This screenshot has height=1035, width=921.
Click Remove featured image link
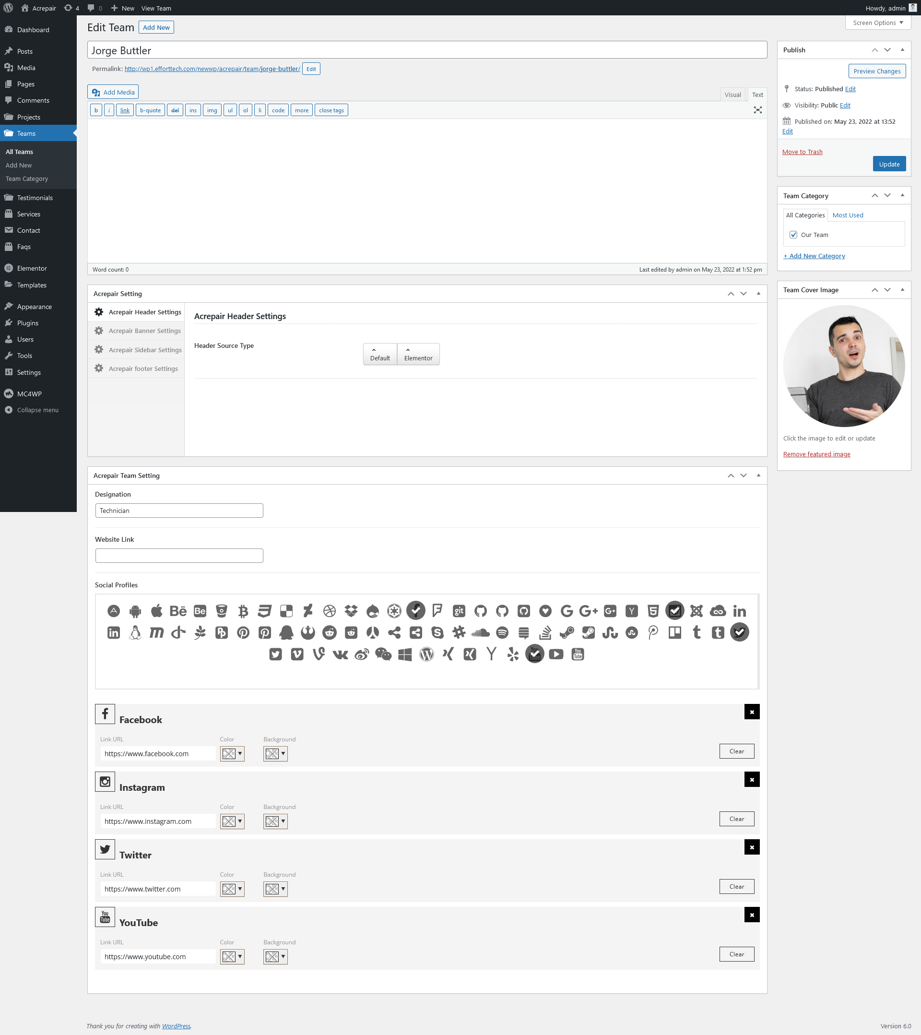tap(816, 454)
